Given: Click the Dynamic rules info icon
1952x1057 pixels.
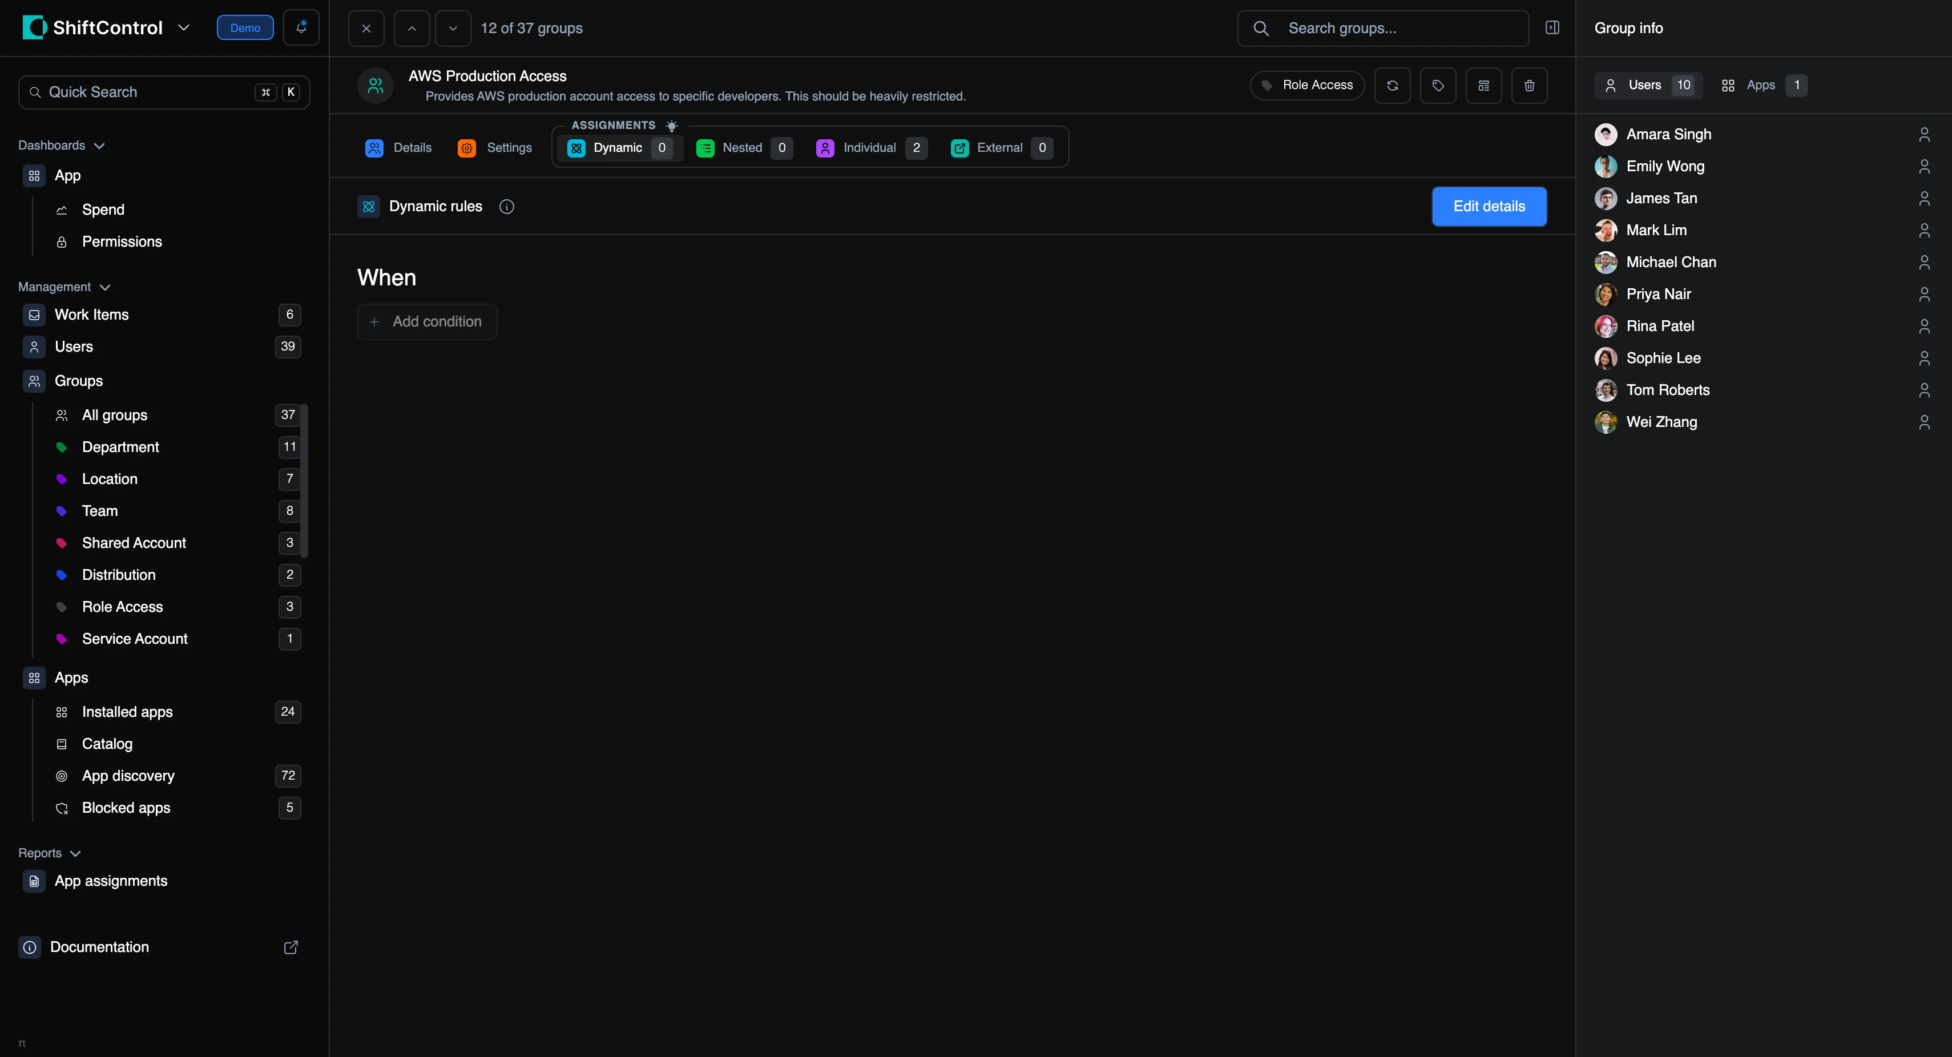Looking at the screenshot, I should [507, 207].
